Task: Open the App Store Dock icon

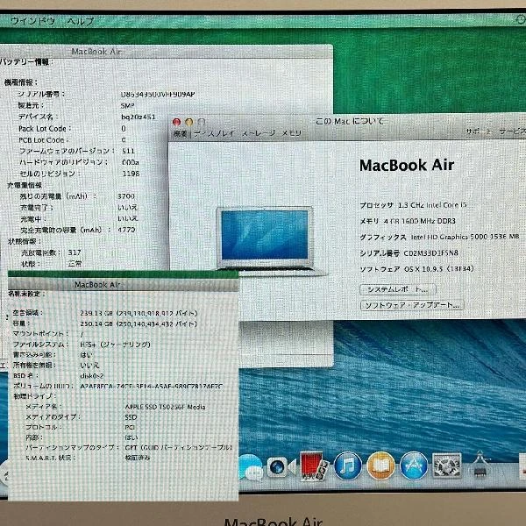Action: click(414, 466)
